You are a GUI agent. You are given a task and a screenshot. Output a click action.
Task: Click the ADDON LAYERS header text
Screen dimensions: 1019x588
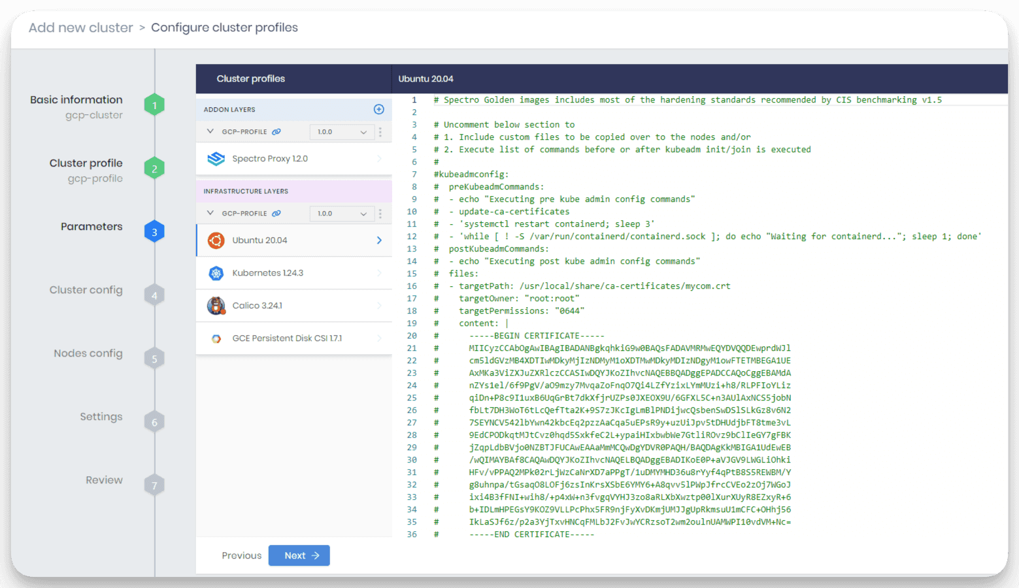(x=229, y=110)
